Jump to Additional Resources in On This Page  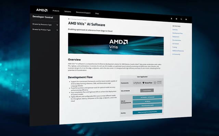[x=178, y=51]
